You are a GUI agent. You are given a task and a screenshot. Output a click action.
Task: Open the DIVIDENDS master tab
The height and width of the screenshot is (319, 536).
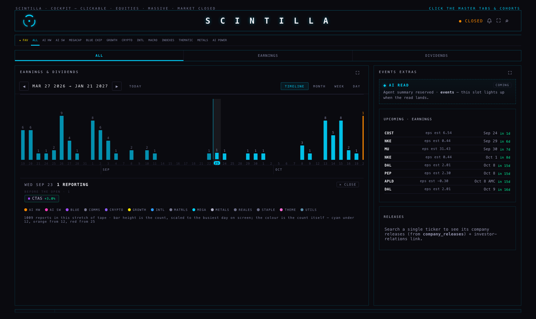click(x=436, y=56)
